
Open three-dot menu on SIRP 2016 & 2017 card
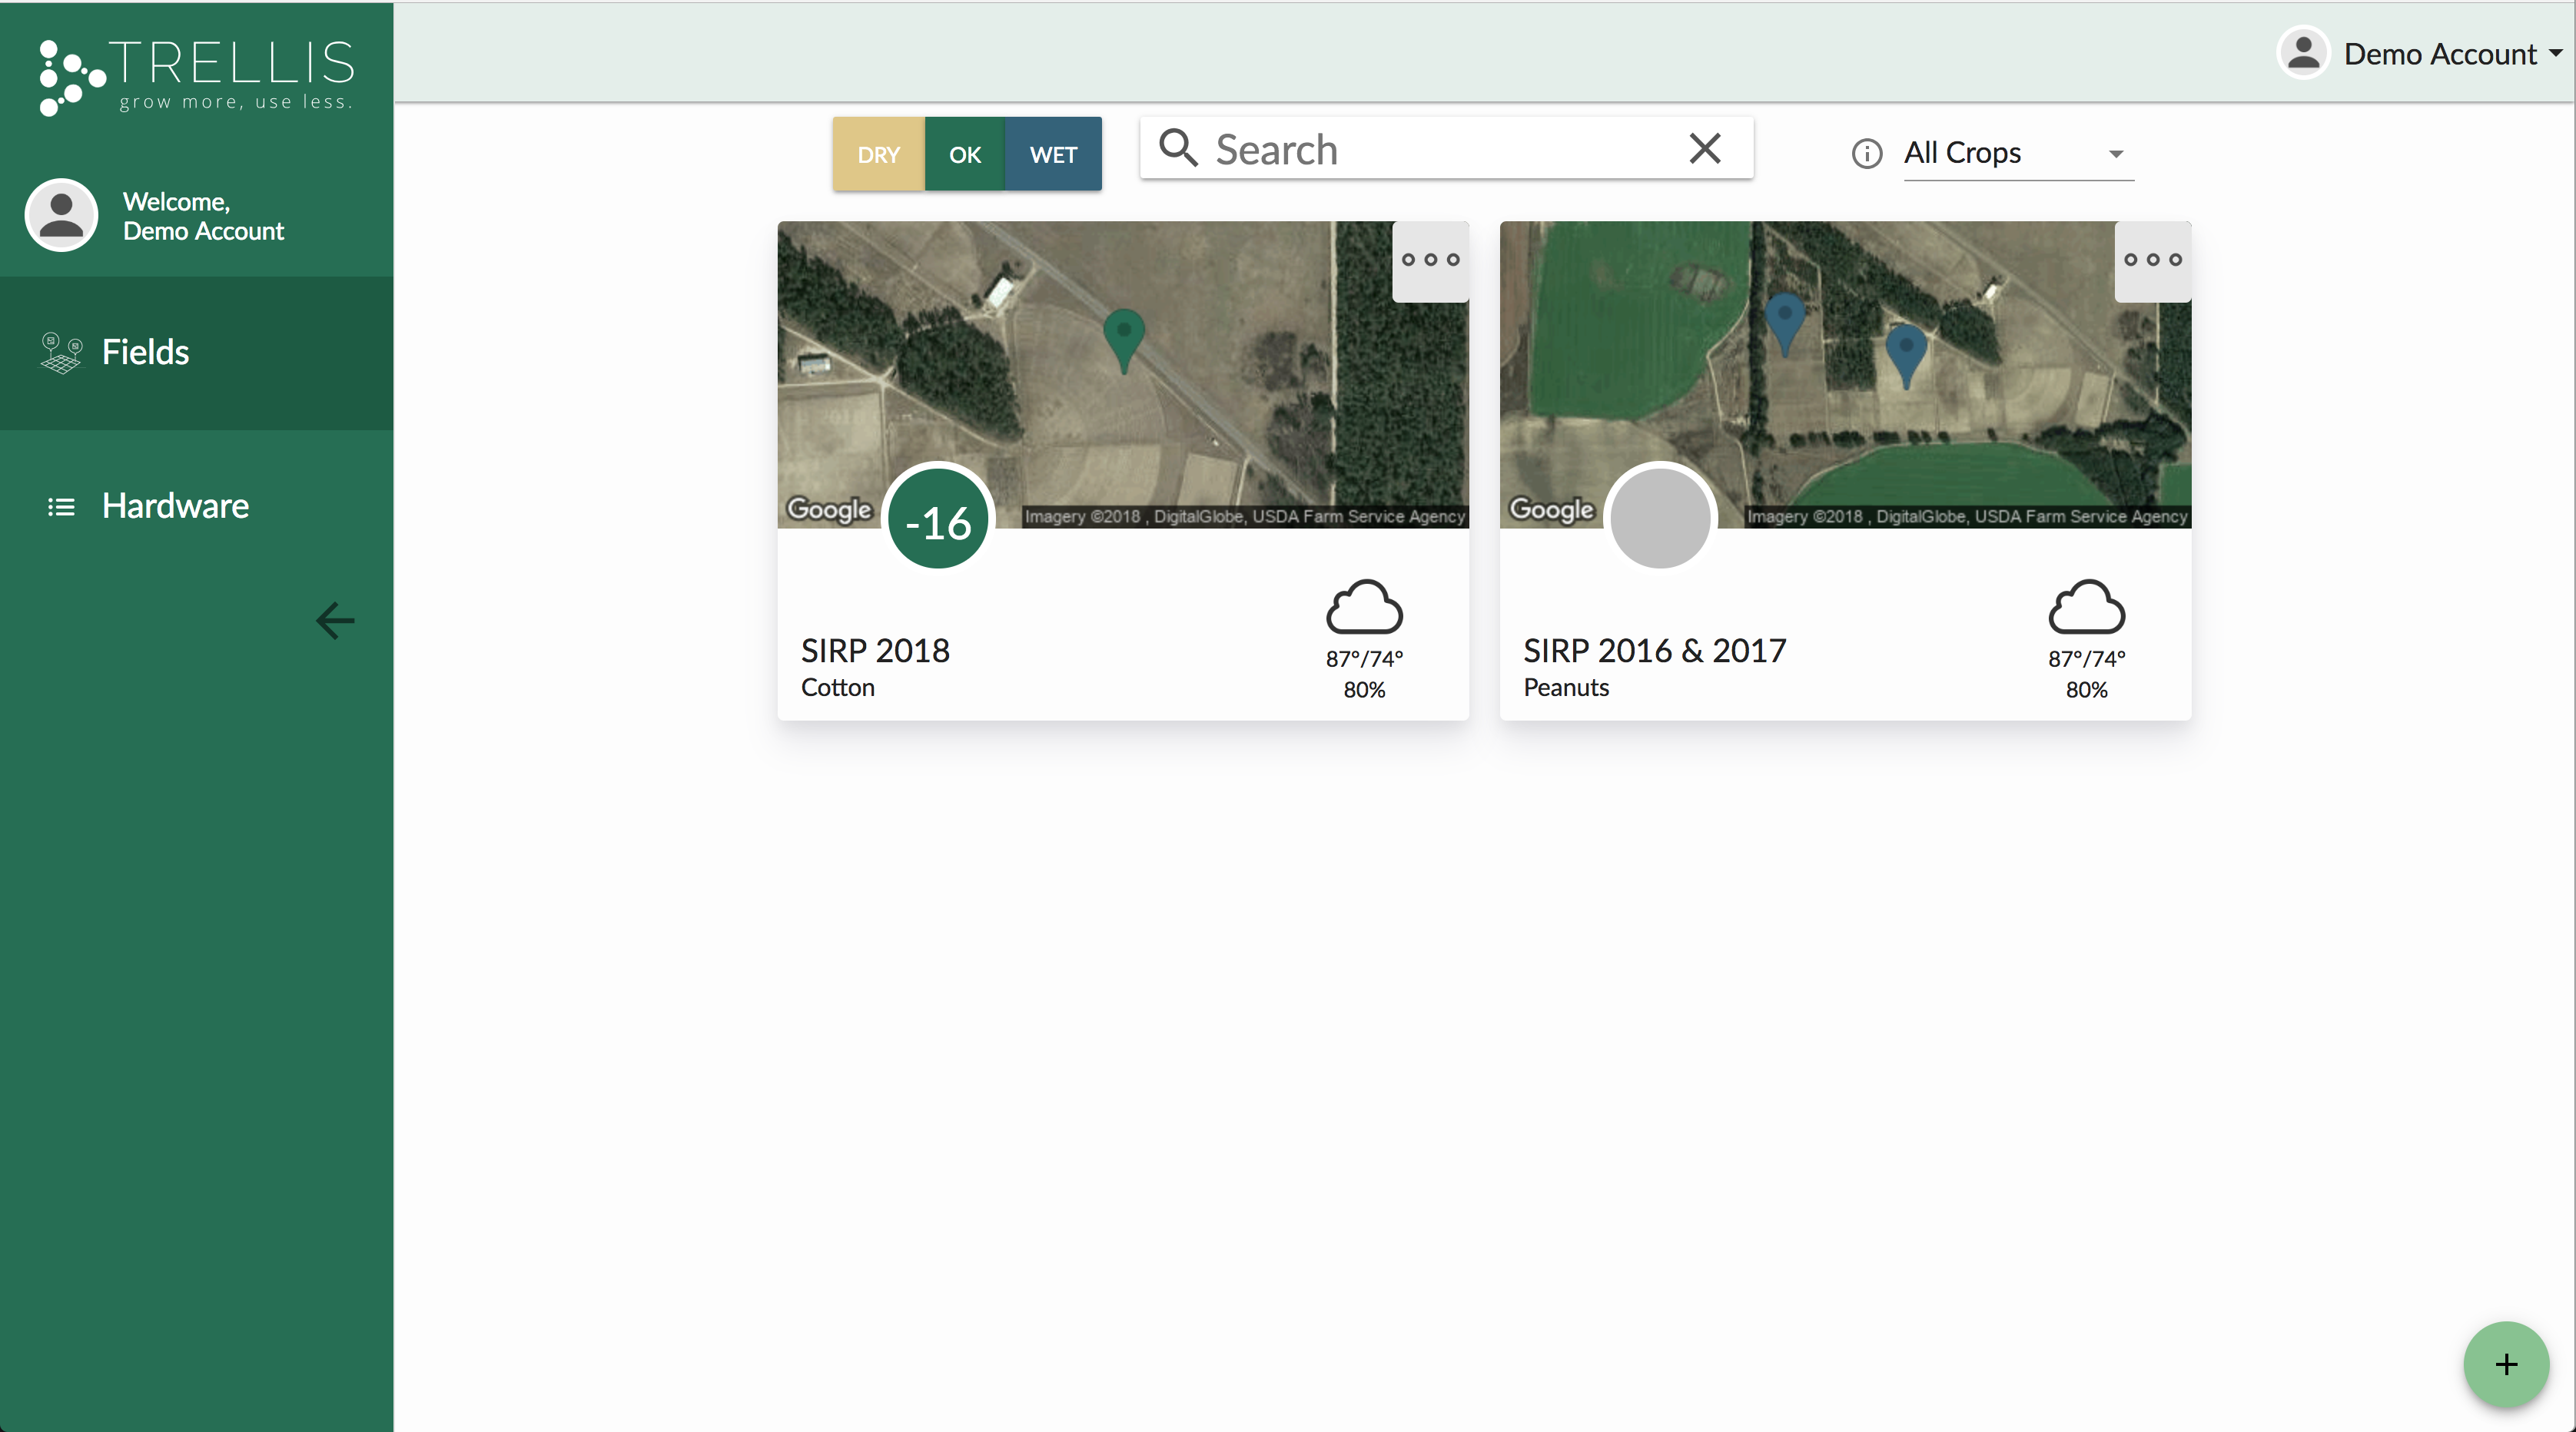(2152, 260)
